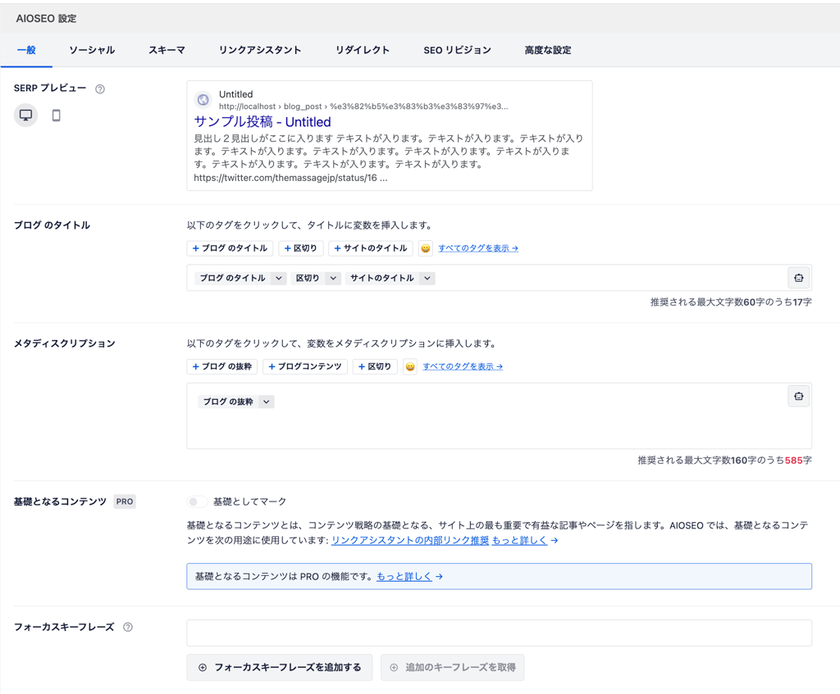Click twitter.com/themassagejp URL in SERP preview

pos(290,178)
